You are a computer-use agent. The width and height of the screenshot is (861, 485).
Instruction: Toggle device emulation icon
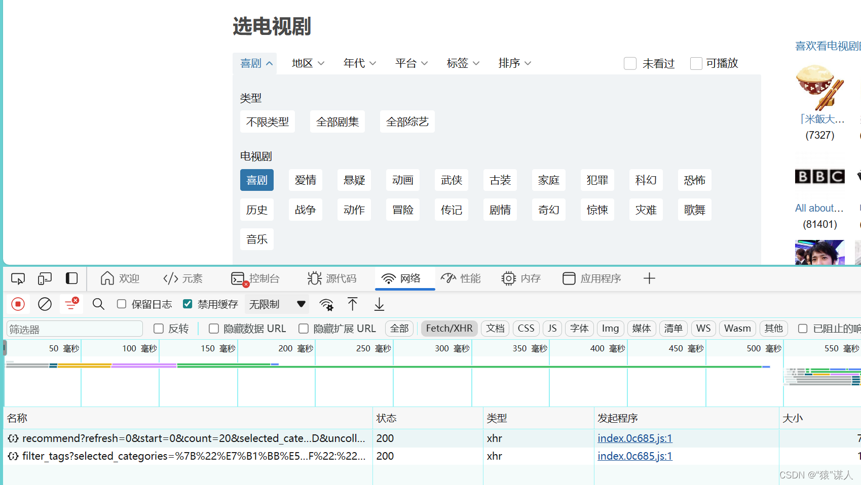45,278
